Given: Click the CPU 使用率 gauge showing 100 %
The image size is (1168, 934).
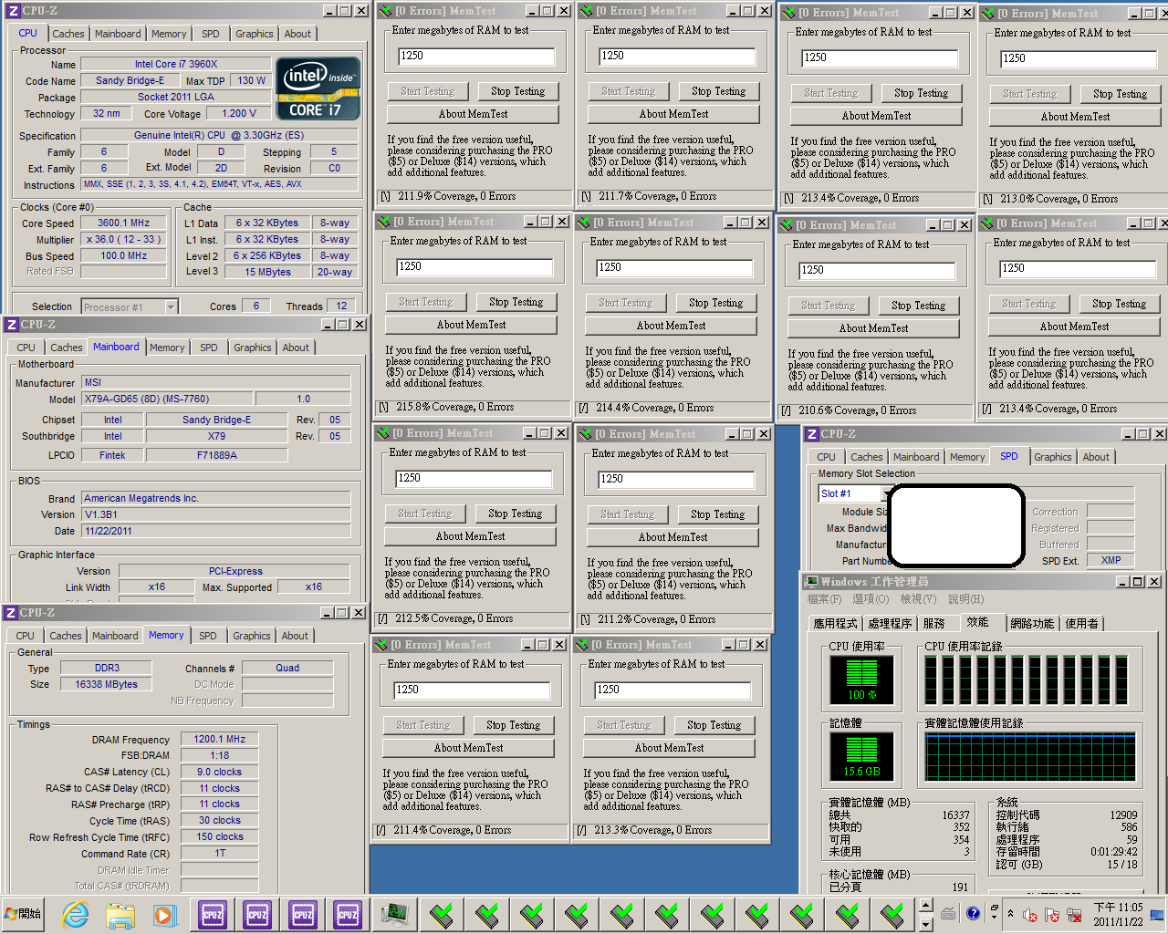Looking at the screenshot, I should point(861,680).
